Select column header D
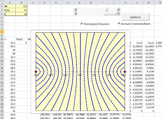 point(44,3)
